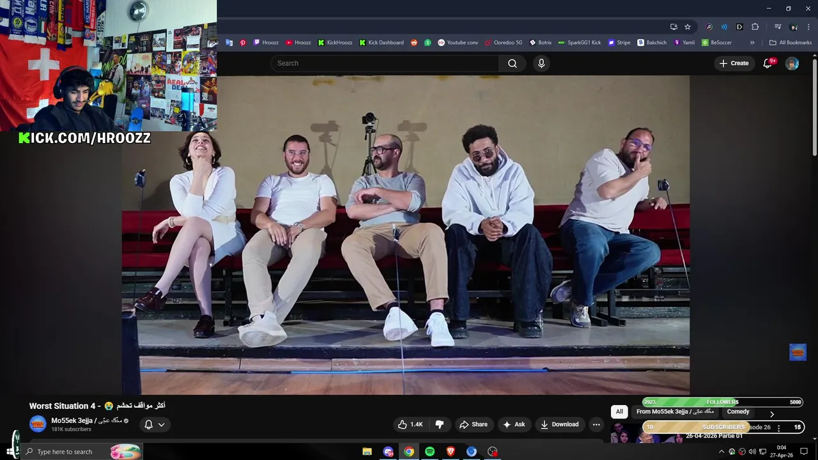Open Spotify from the taskbar
818x460 pixels.
click(429, 452)
